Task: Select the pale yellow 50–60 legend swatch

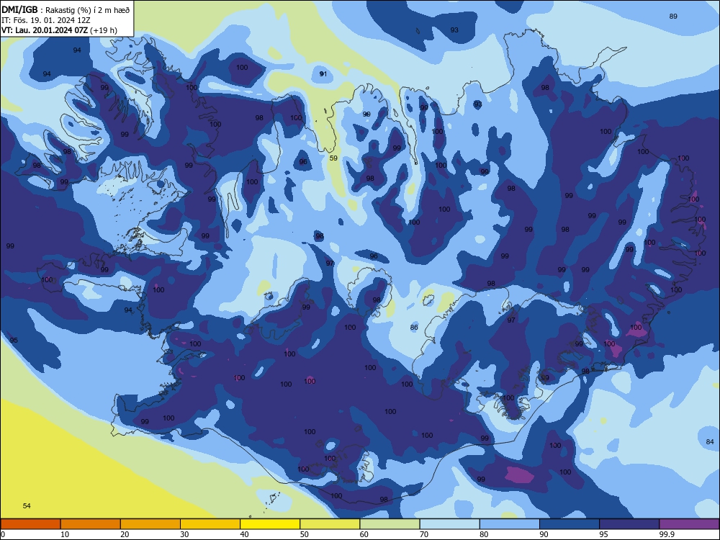Action: point(330,524)
